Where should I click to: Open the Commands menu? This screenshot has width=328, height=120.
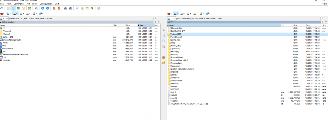click(x=19, y=4)
